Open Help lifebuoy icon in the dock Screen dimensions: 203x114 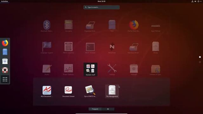click(x=5, y=70)
